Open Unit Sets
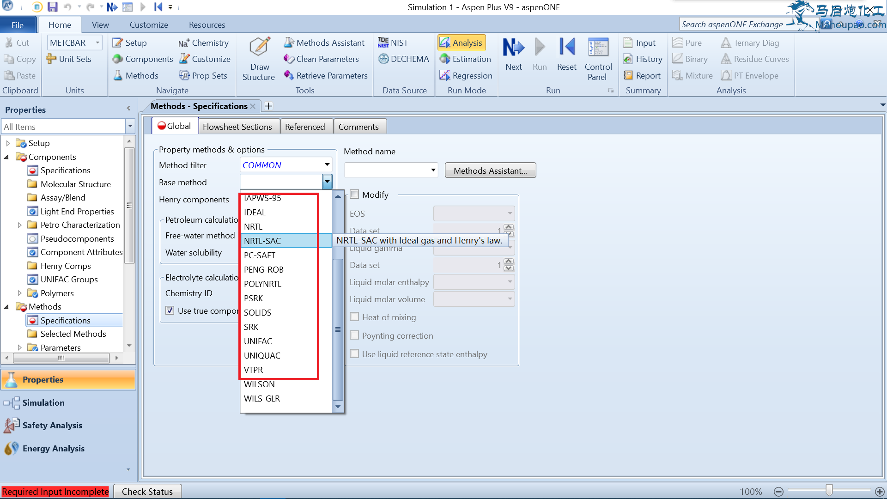The image size is (887, 499). pos(69,59)
